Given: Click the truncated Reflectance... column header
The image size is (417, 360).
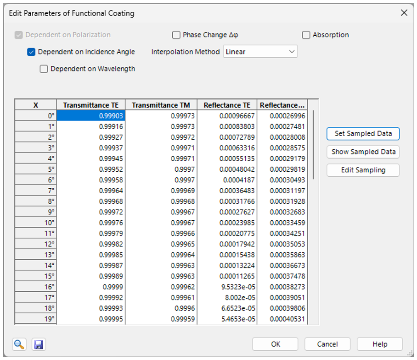Looking at the screenshot, I should coord(282,105).
